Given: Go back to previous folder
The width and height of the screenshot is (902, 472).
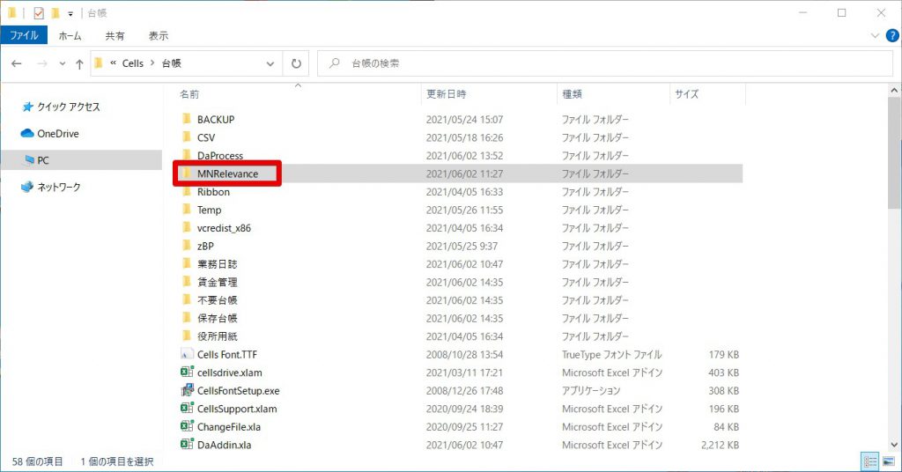Looking at the screenshot, I should pos(17,63).
